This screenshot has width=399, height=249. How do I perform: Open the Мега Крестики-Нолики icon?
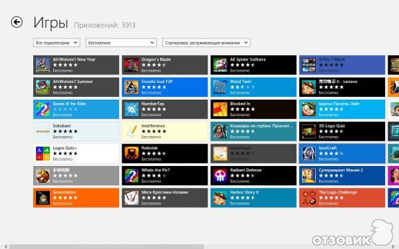pyautogui.click(x=131, y=198)
